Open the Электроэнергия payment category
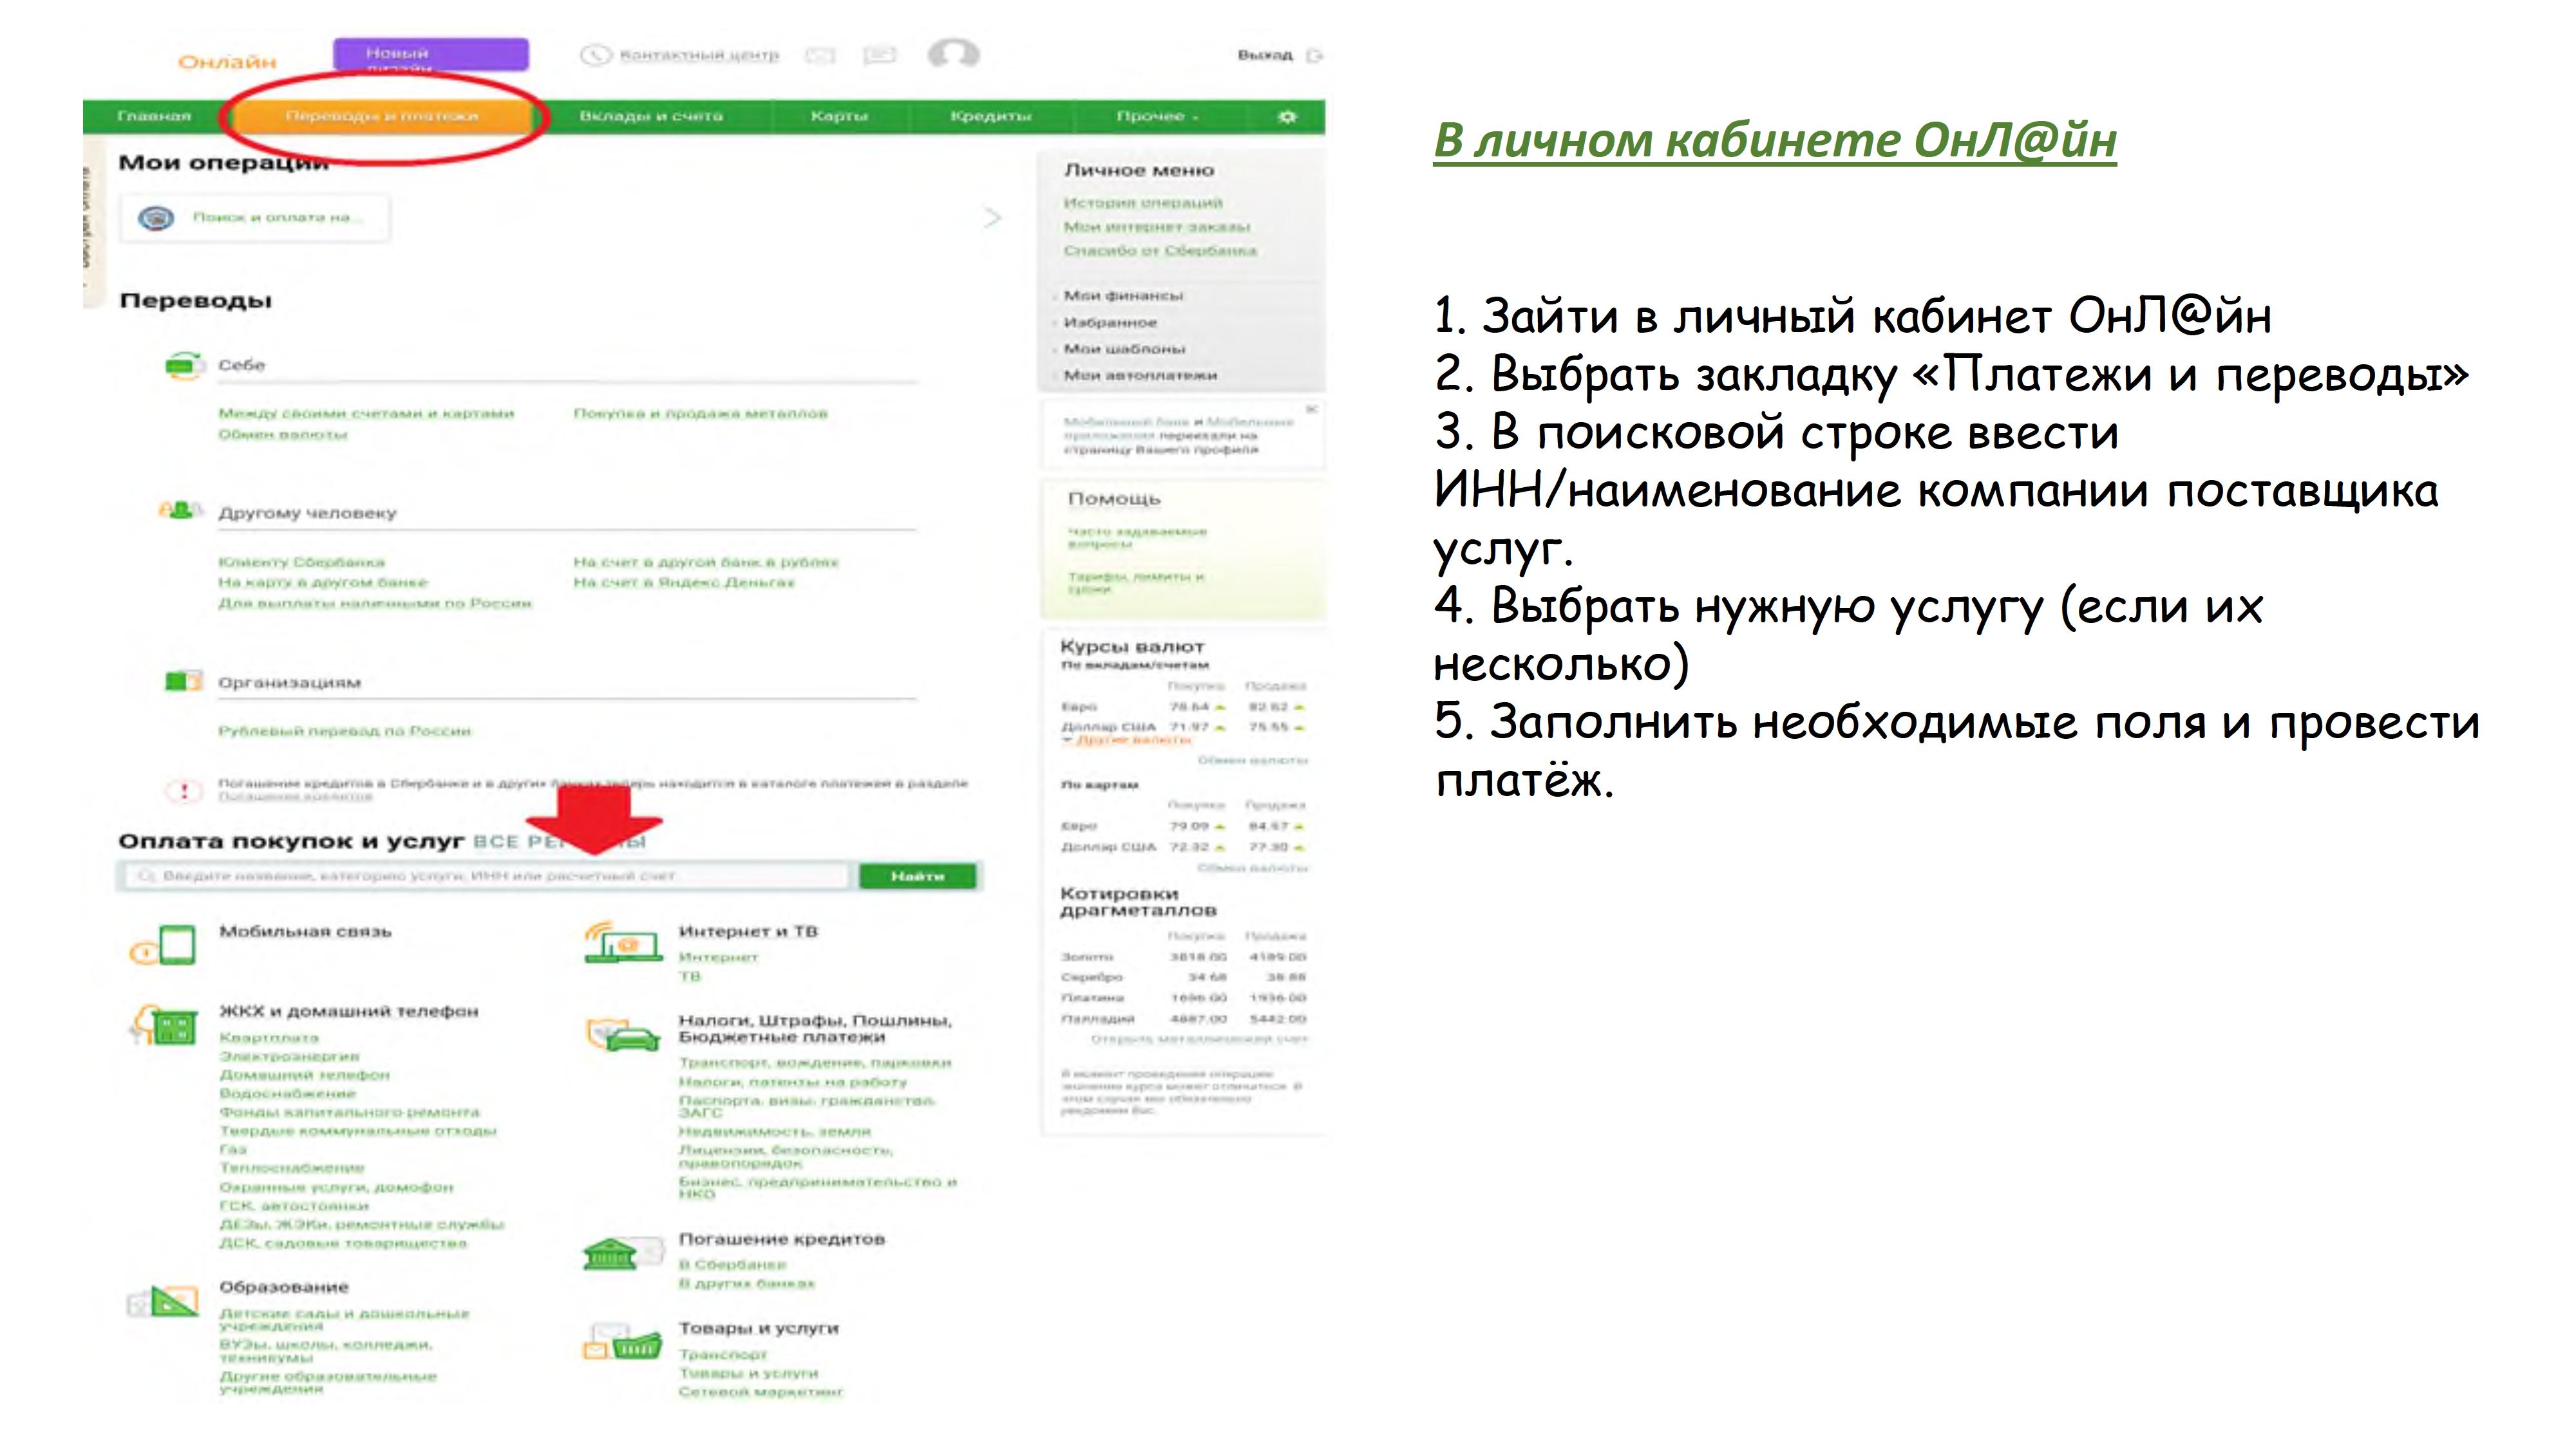This screenshot has height=1448, width=2576. pyautogui.click(x=289, y=1056)
